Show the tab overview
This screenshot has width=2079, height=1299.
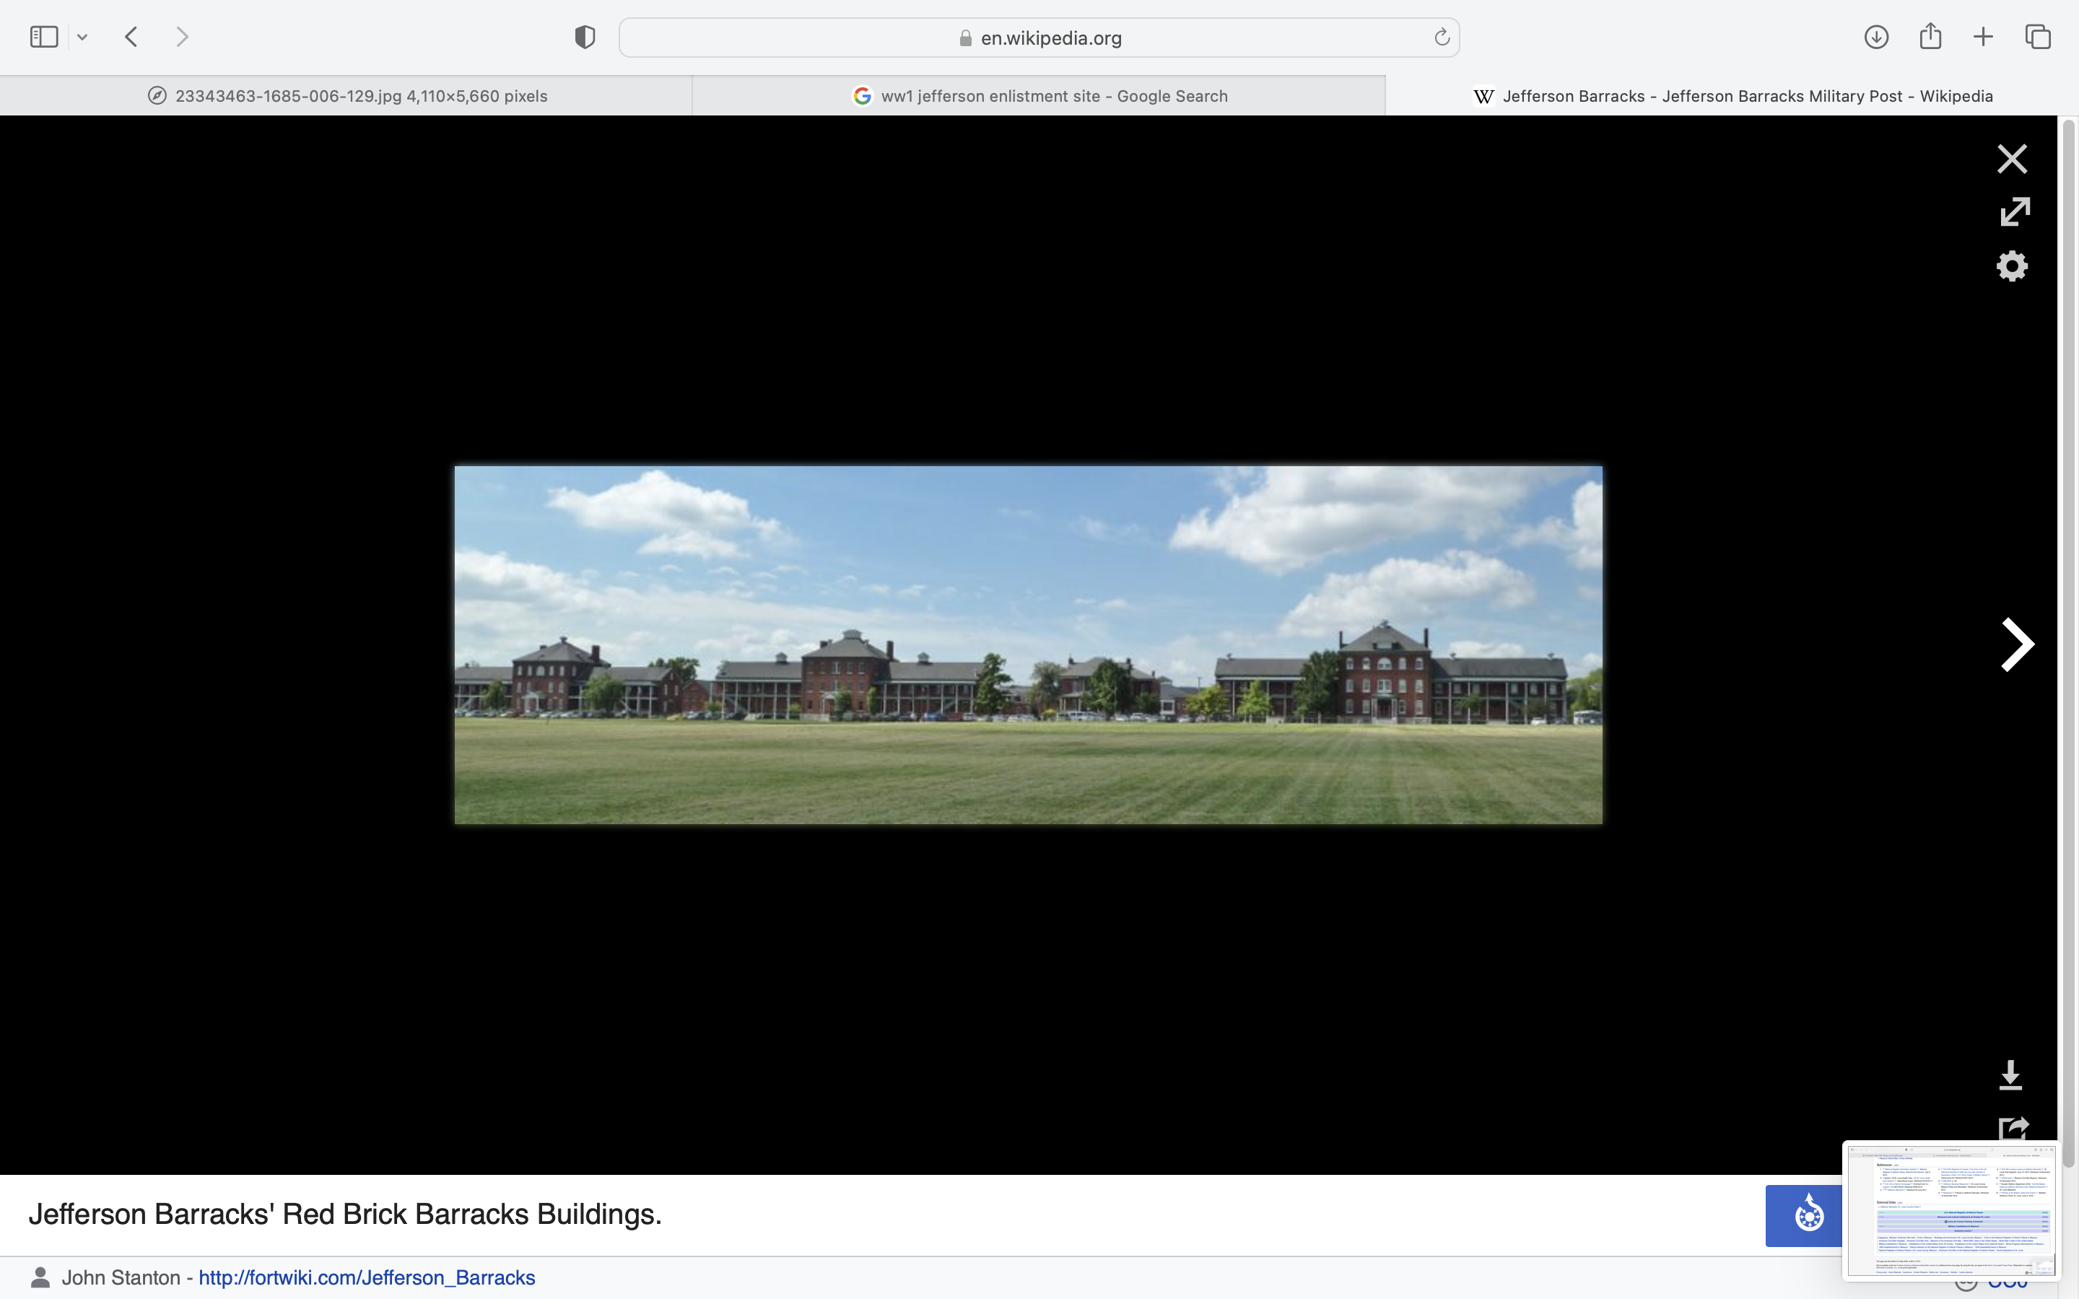click(2038, 37)
